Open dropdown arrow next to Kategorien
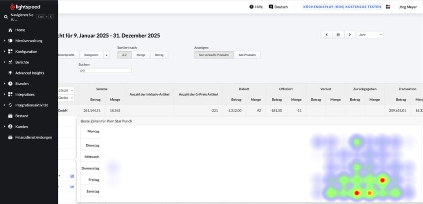This screenshot has width=423, height=204. click(x=106, y=55)
